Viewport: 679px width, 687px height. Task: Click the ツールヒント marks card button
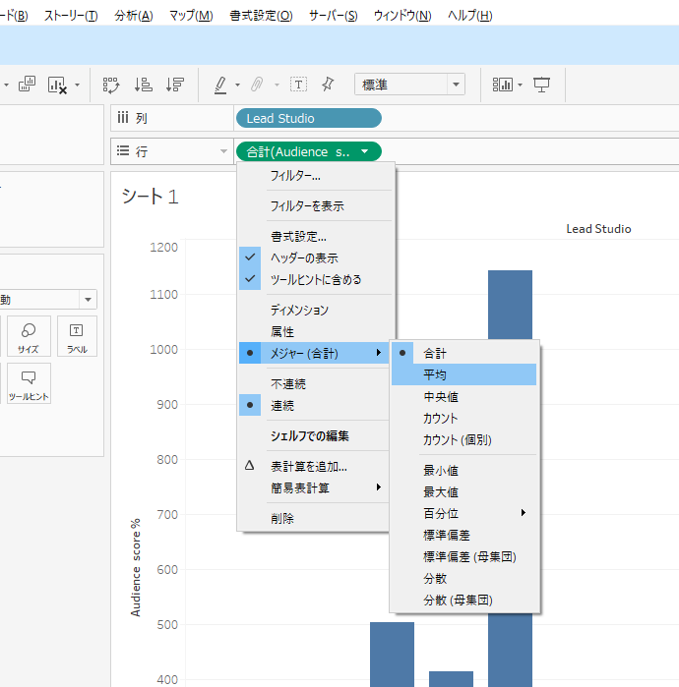[x=29, y=383]
